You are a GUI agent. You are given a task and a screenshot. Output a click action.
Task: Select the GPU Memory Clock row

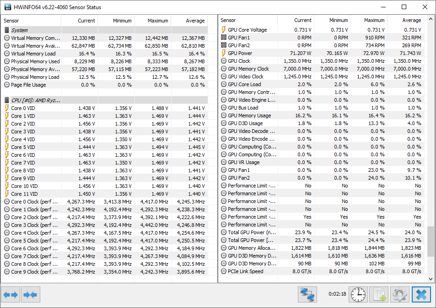322,68
